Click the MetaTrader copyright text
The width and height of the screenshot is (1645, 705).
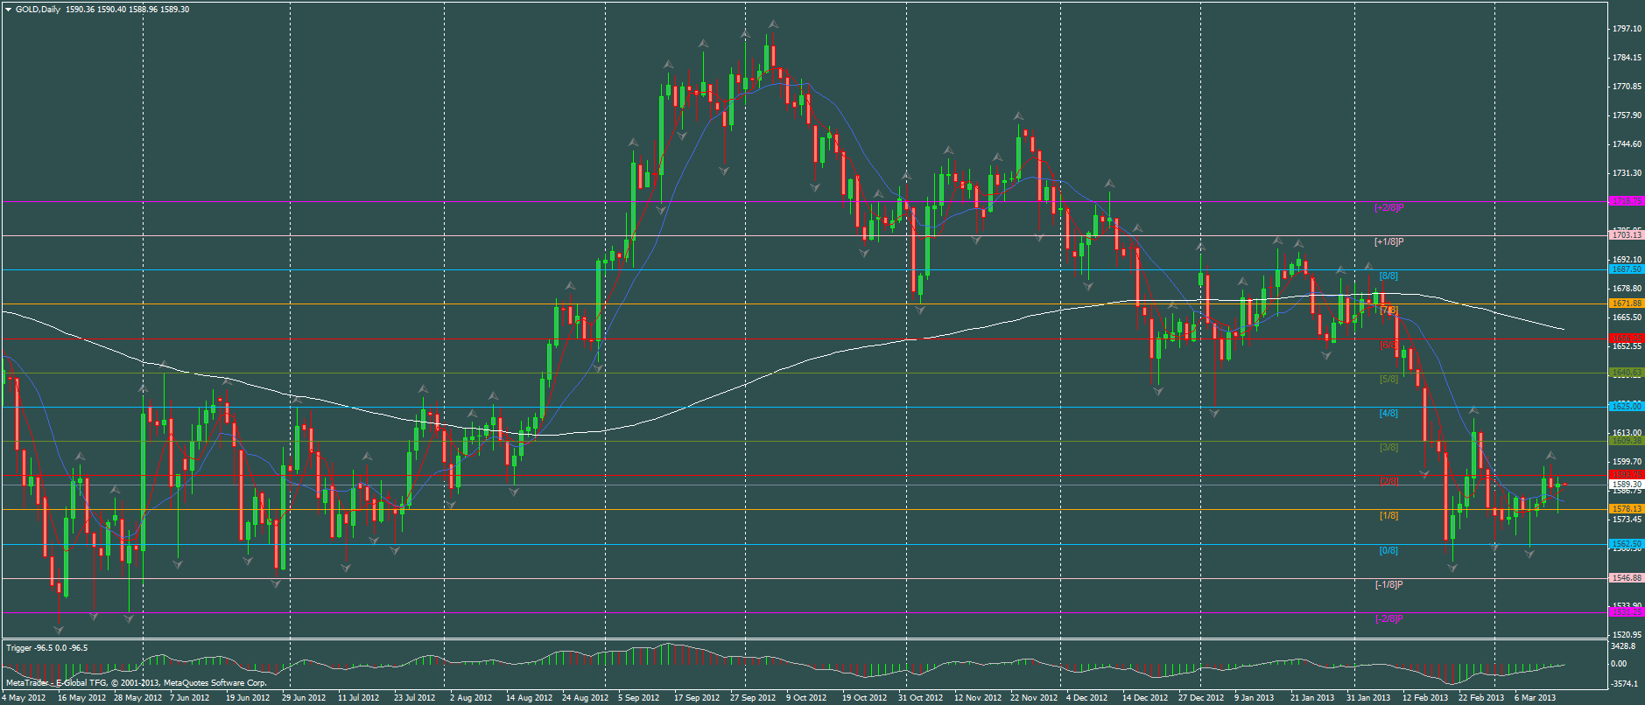point(136,682)
